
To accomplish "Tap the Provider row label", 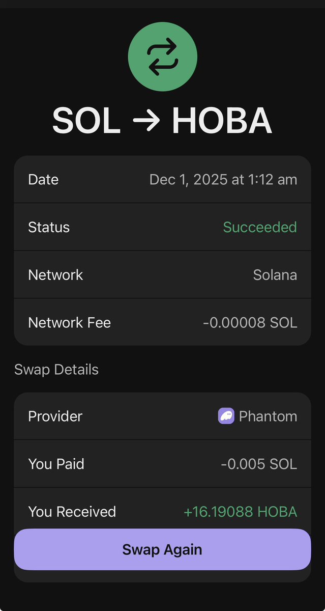I will coord(55,416).
